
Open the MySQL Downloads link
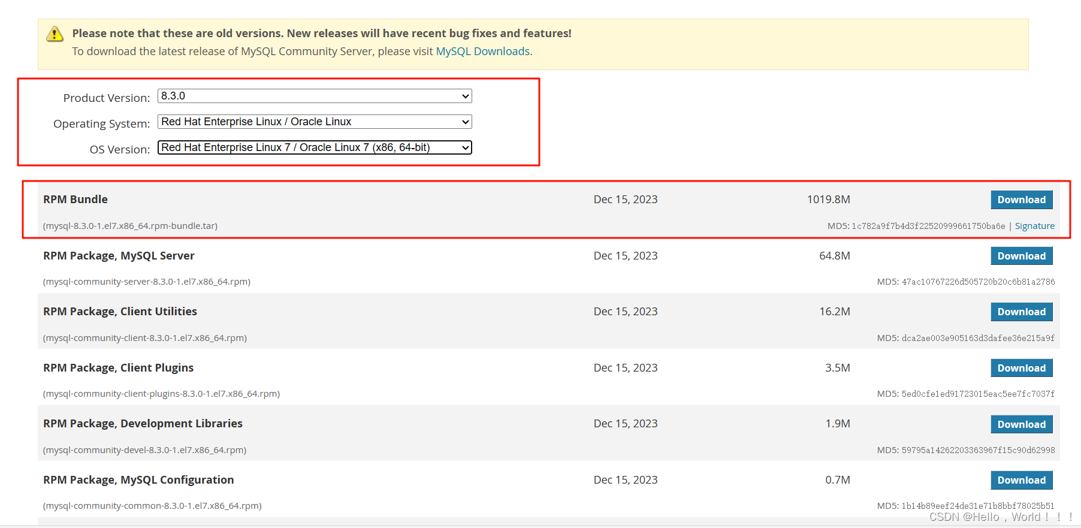483,52
